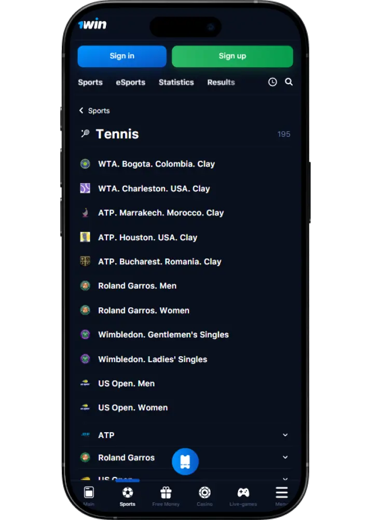Click the Sign in button
The height and width of the screenshot is (520, 371).
[x=122, y=56]
